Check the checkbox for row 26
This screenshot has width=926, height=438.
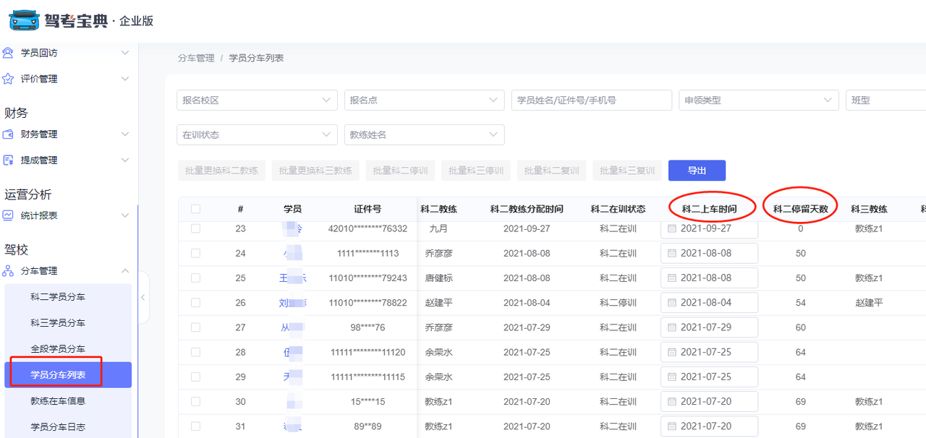(x=195, y=303)
